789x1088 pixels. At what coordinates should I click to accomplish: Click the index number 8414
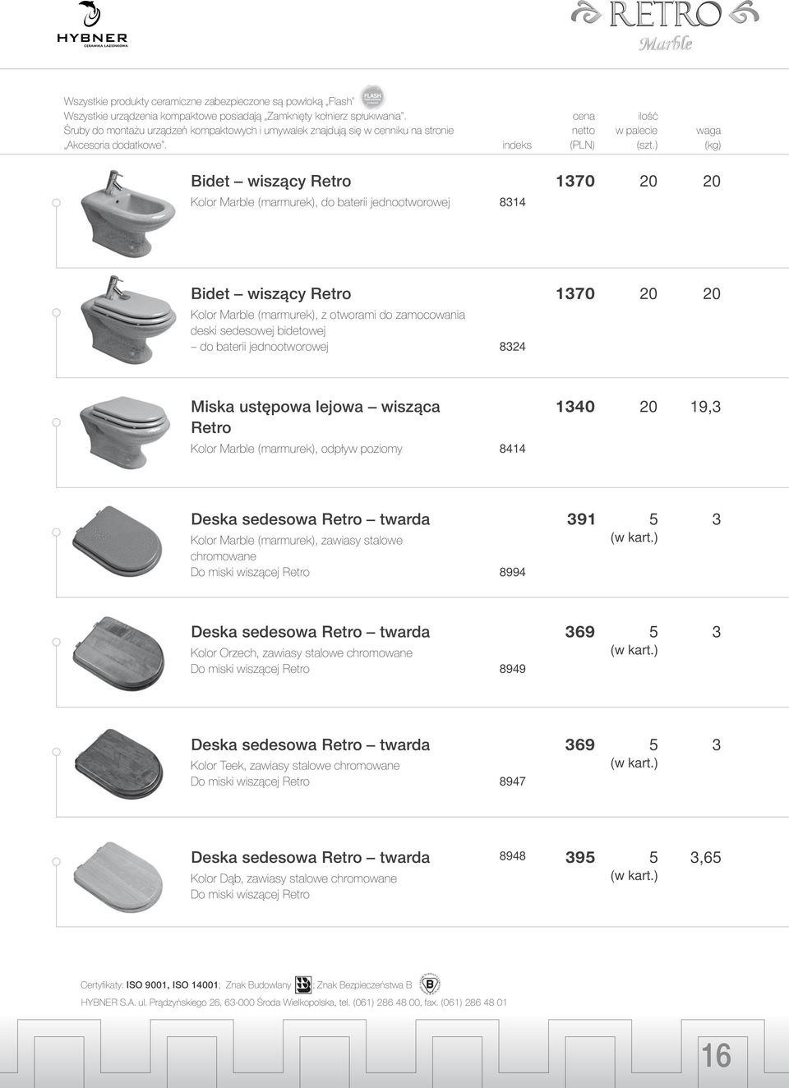tap(513, 449)
